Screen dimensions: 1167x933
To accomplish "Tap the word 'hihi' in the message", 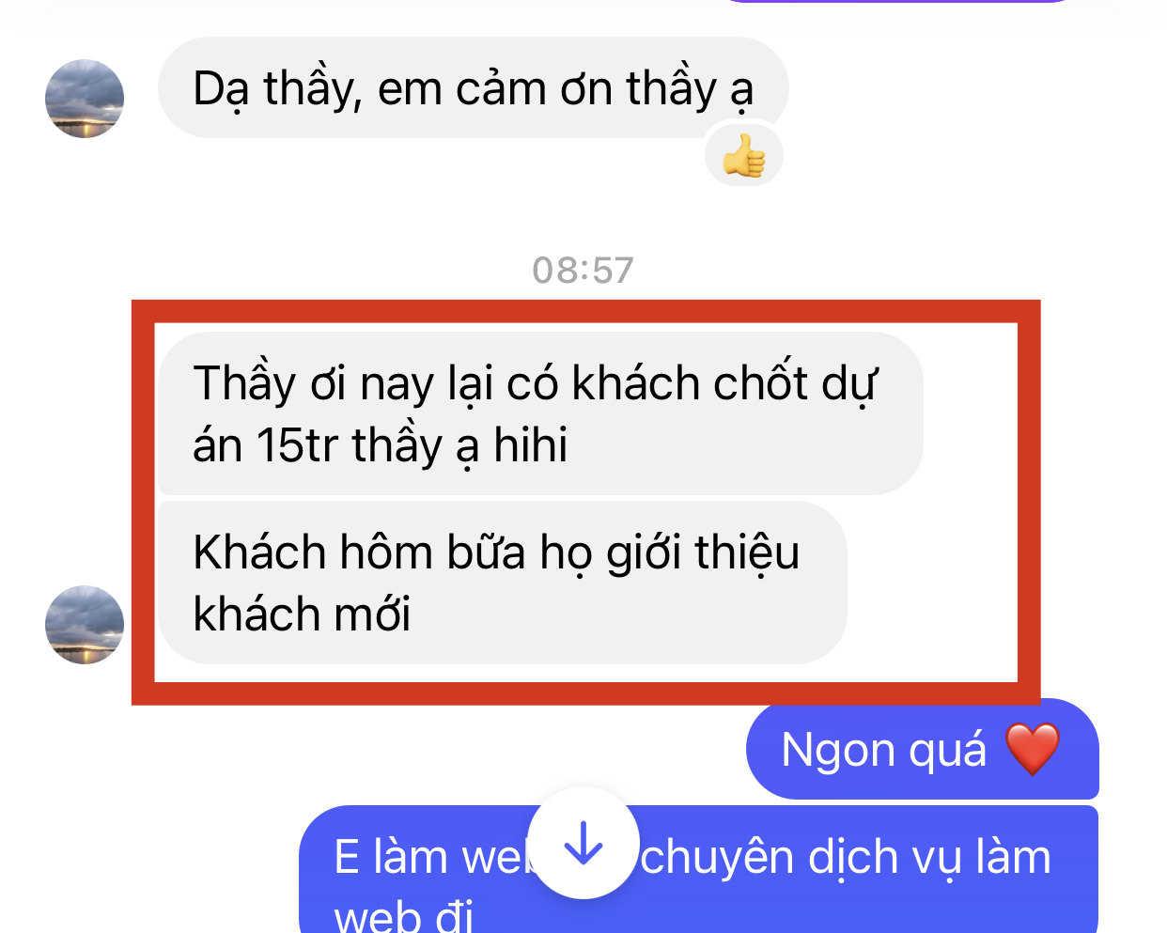I will (531, 444).
